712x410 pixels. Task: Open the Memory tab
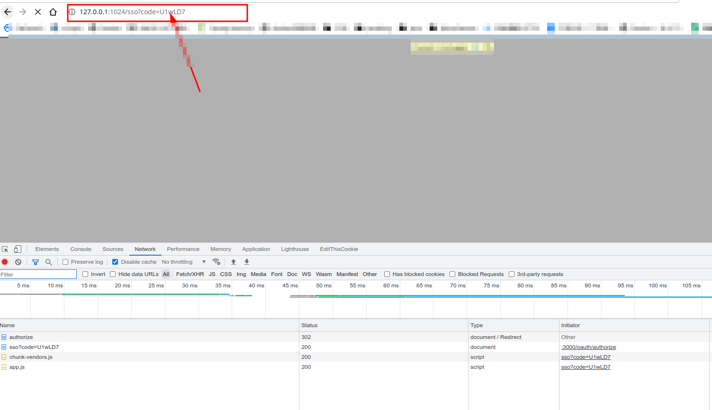221,249
